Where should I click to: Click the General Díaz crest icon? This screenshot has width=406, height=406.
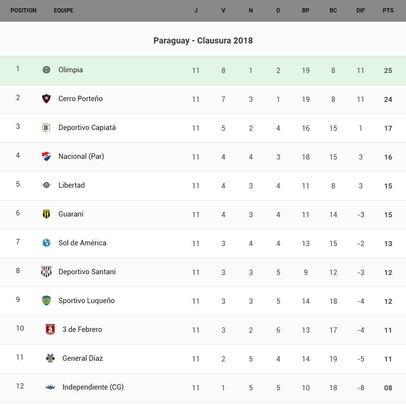[50, 358]
